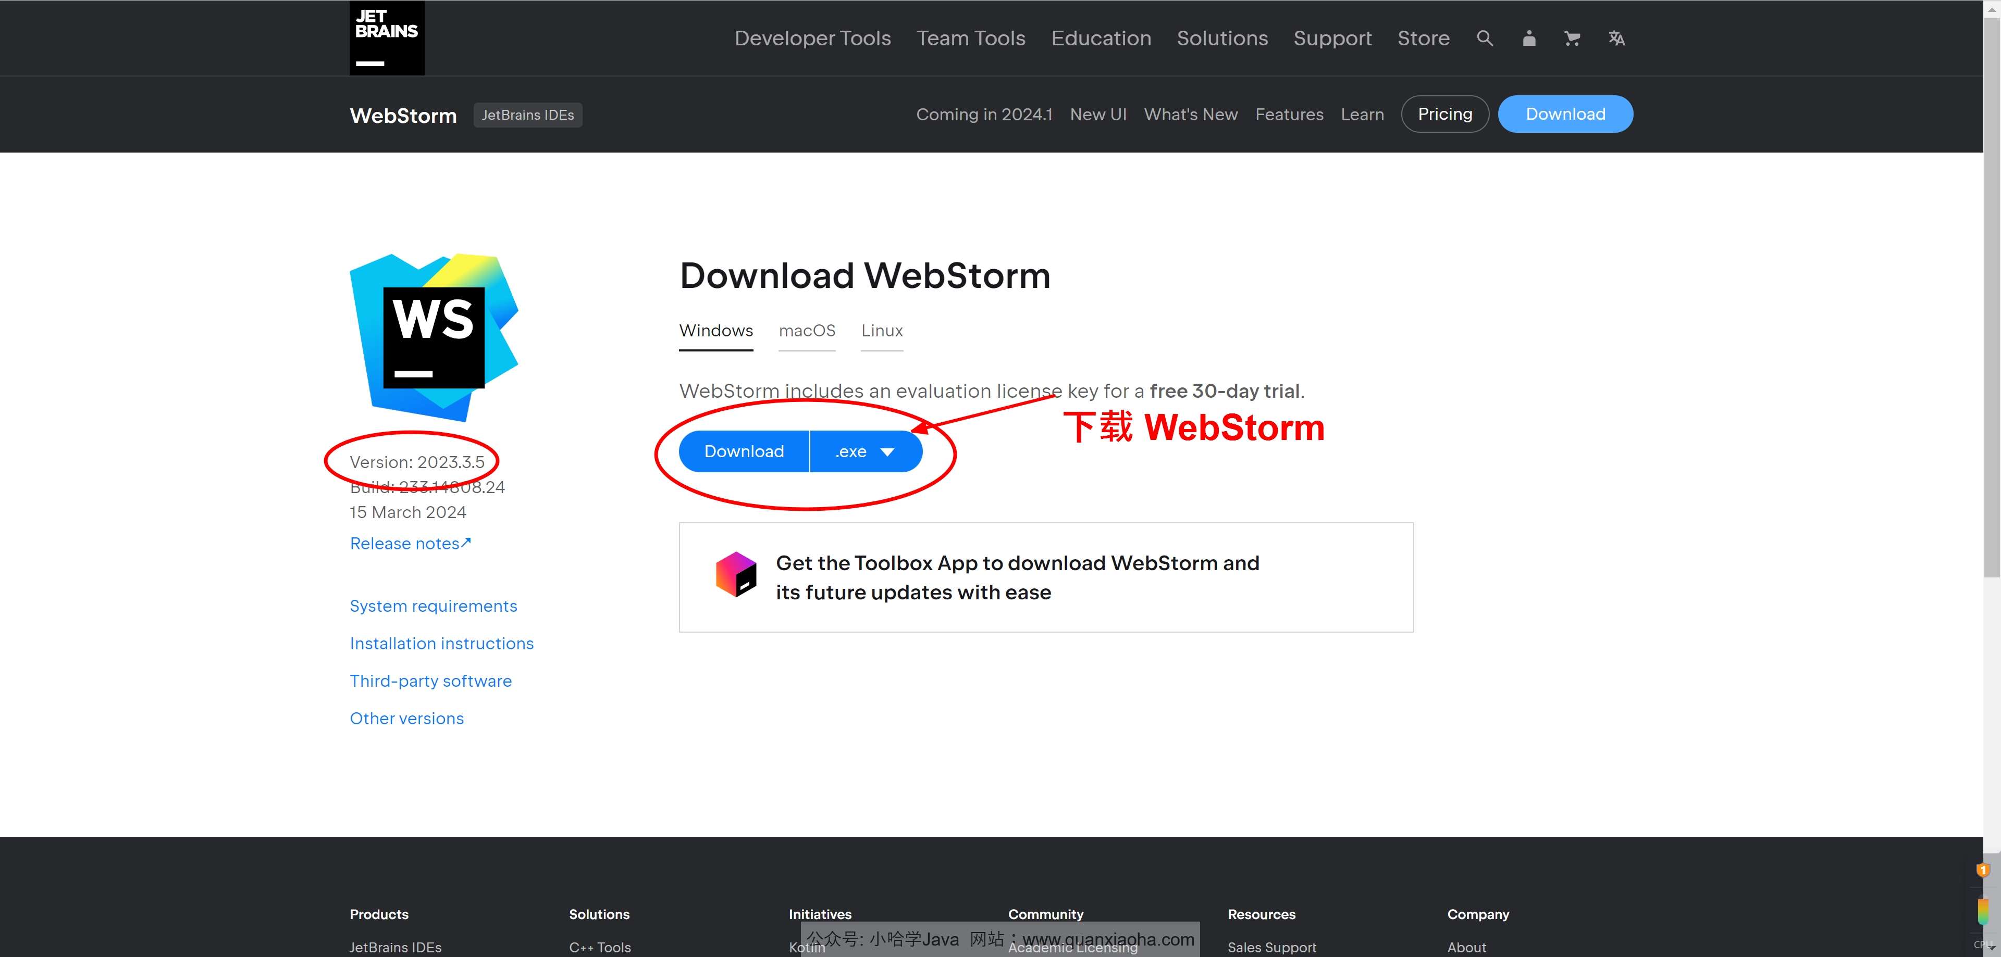The width and height of the screenshot is (2001, 957).
Task: Open the New UI link
Action: pos(1097,115)
